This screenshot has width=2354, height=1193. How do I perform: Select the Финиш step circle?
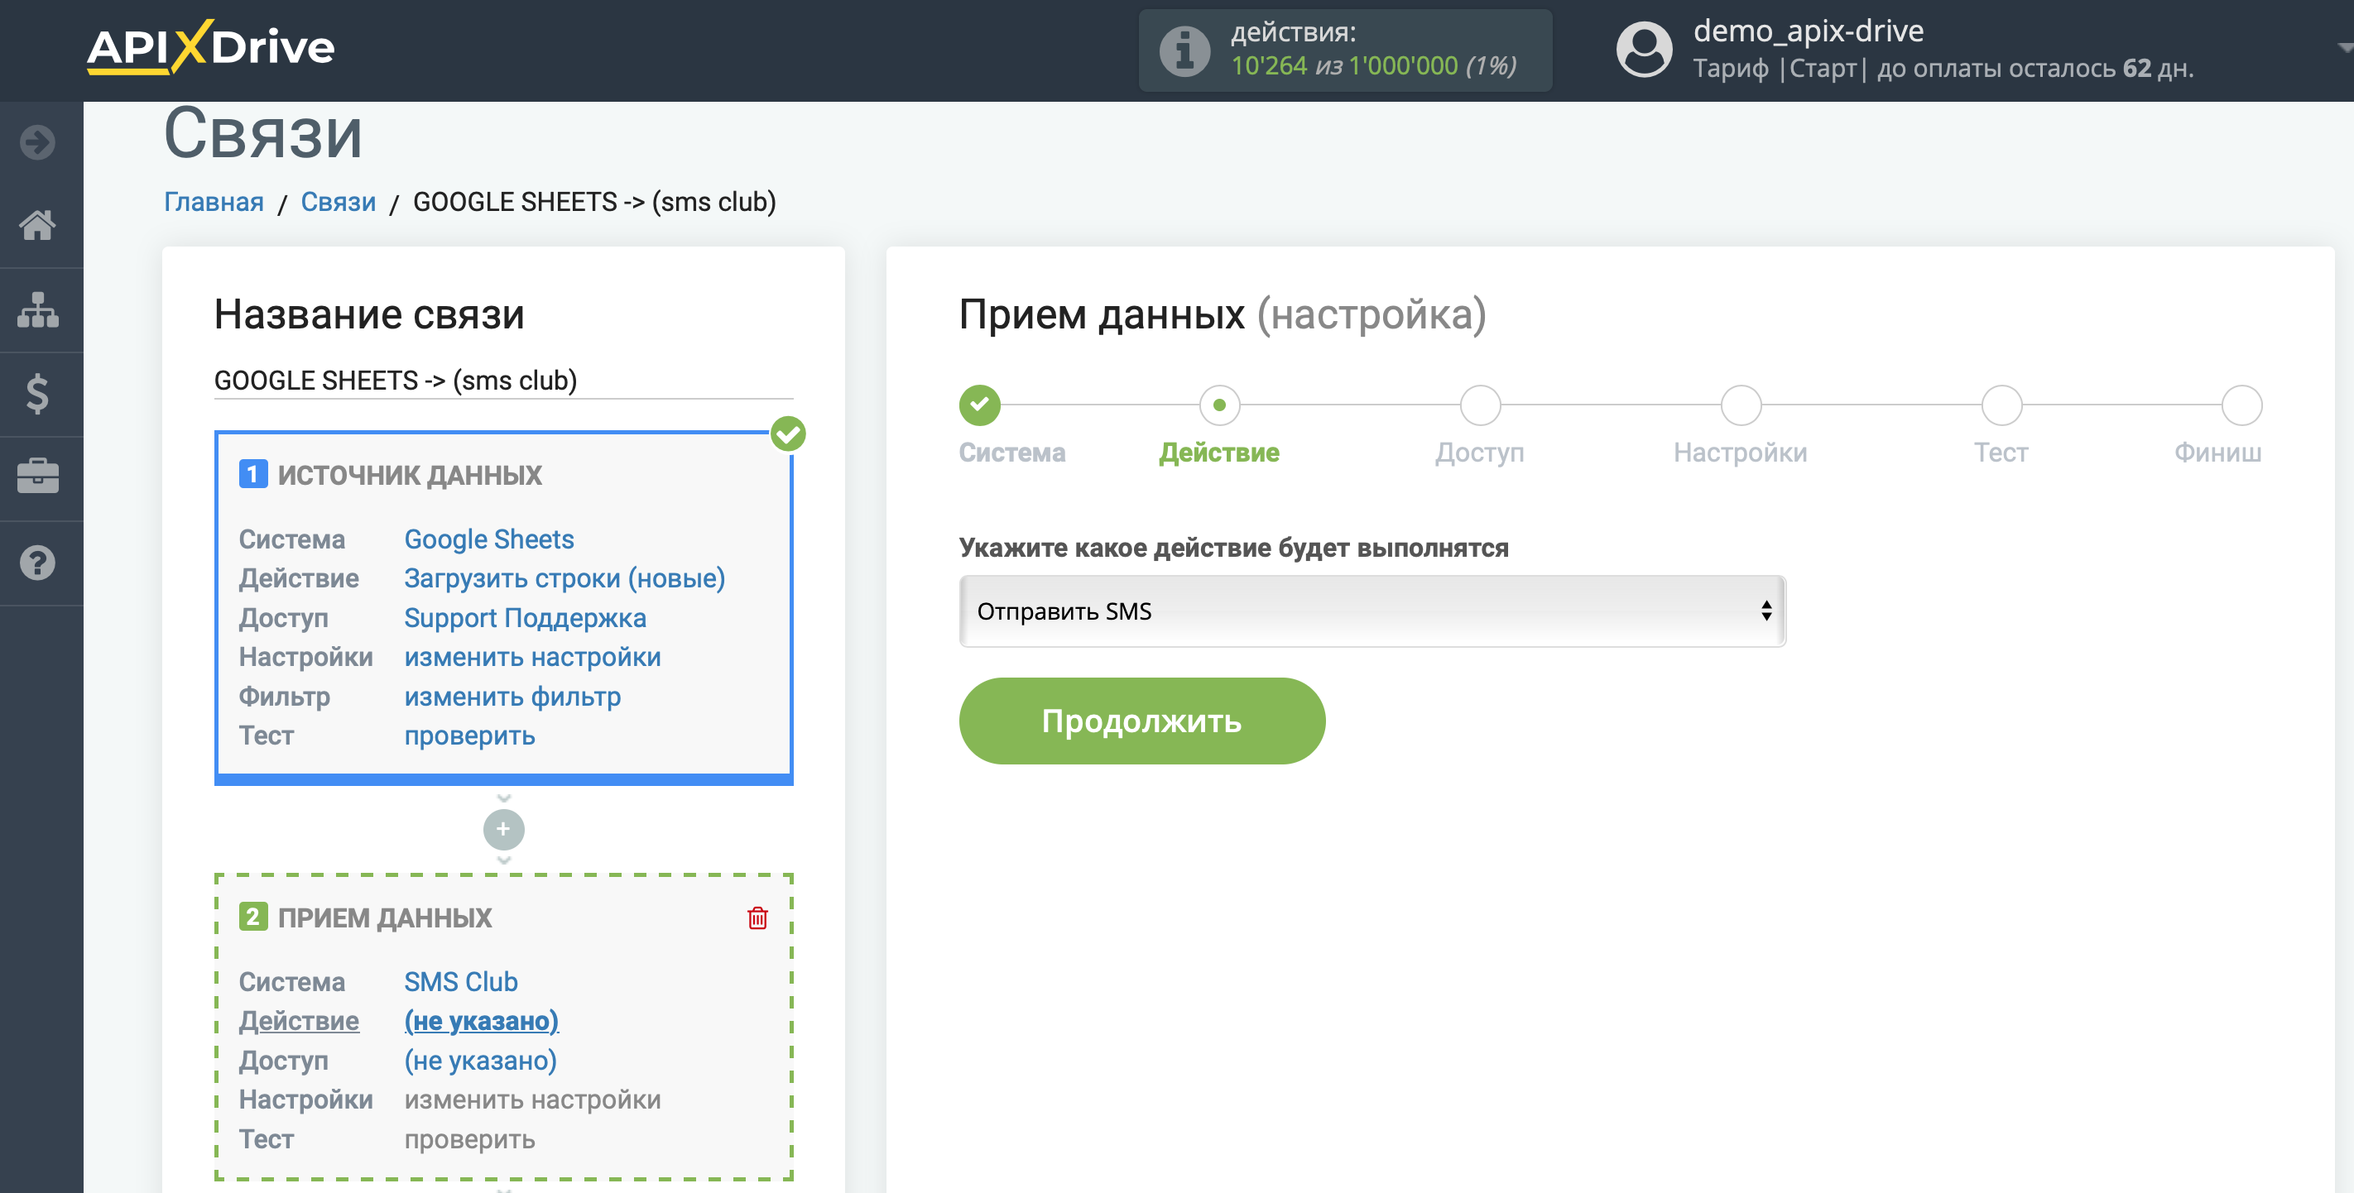pyautogui.click(x=2241, y=405)
